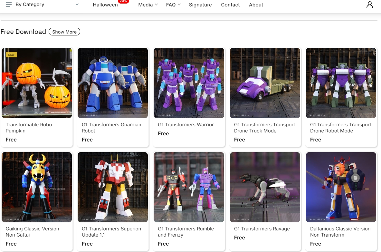Open the Rumble and Frenzy image
Screen dimensions: 381x252
pyautogui.click(x=189, y=187)
